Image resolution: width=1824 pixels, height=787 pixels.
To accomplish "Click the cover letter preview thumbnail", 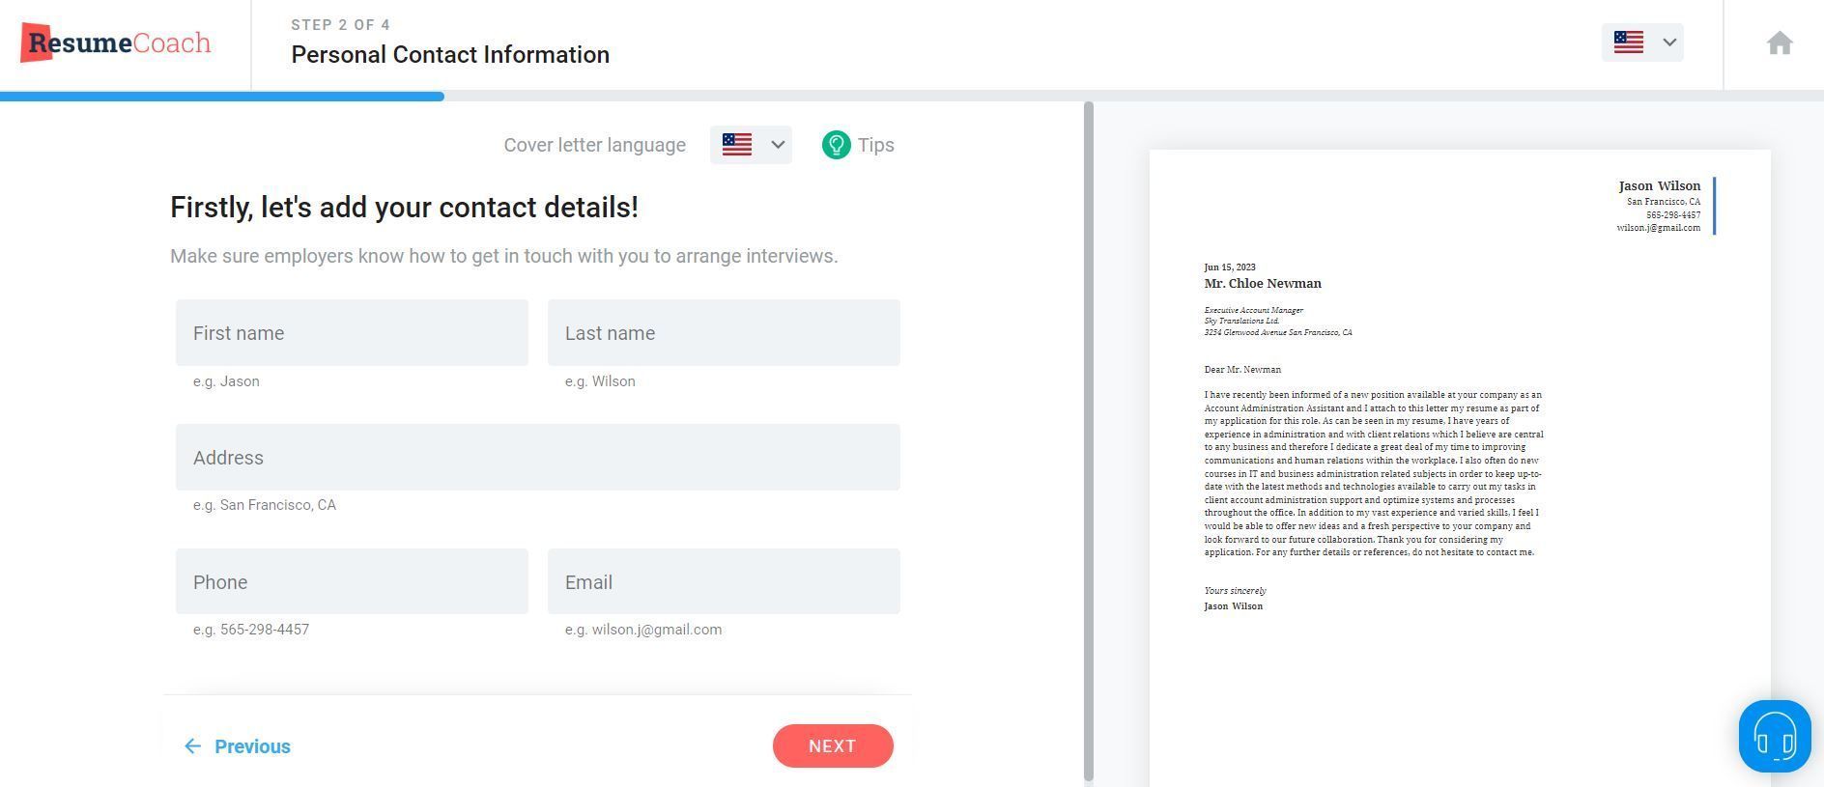I will (1460, 468).
